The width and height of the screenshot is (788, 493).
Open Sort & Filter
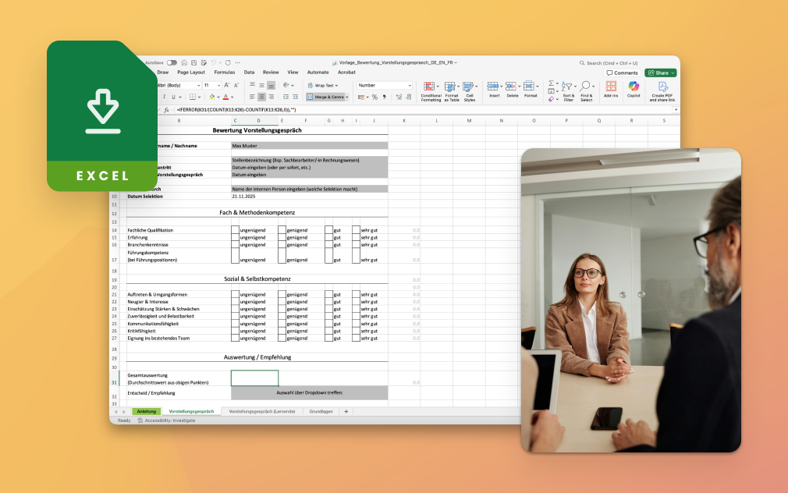[x=569, y=91]
